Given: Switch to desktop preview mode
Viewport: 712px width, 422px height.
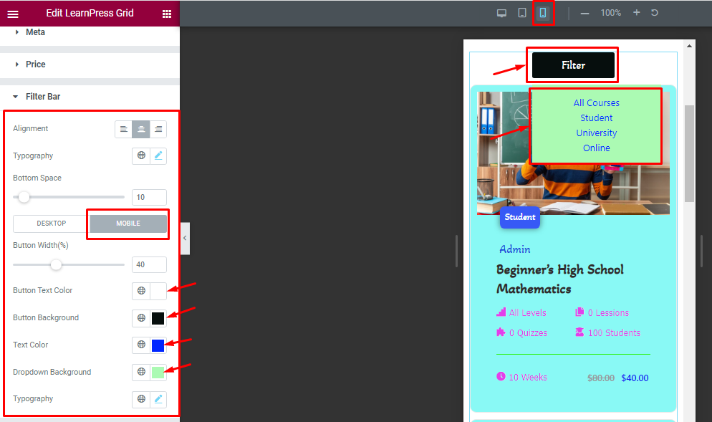Looking at the screenshot, I should tap(501, 13).
